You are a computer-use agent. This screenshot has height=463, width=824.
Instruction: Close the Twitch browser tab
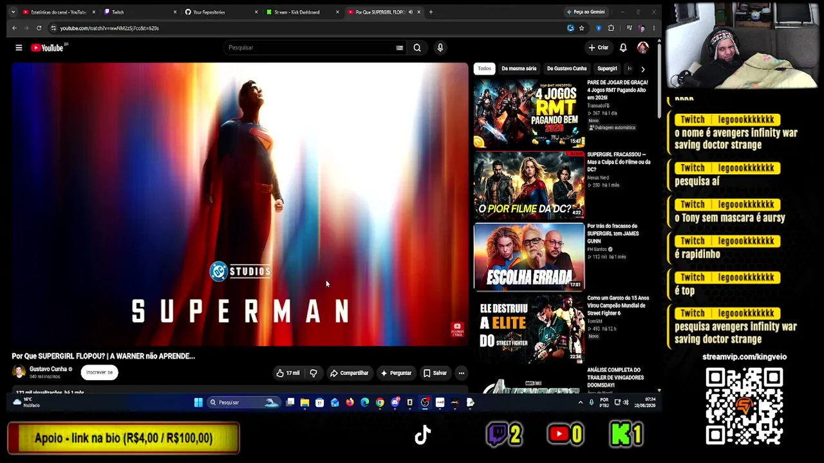click(175, 12)
